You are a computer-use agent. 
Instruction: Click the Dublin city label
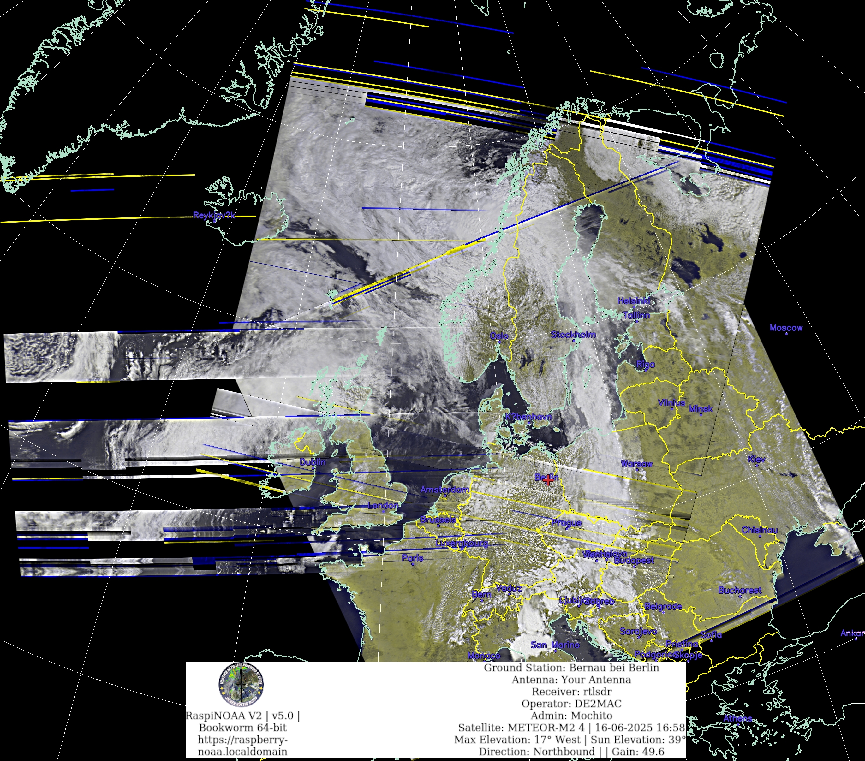[313, 462]
